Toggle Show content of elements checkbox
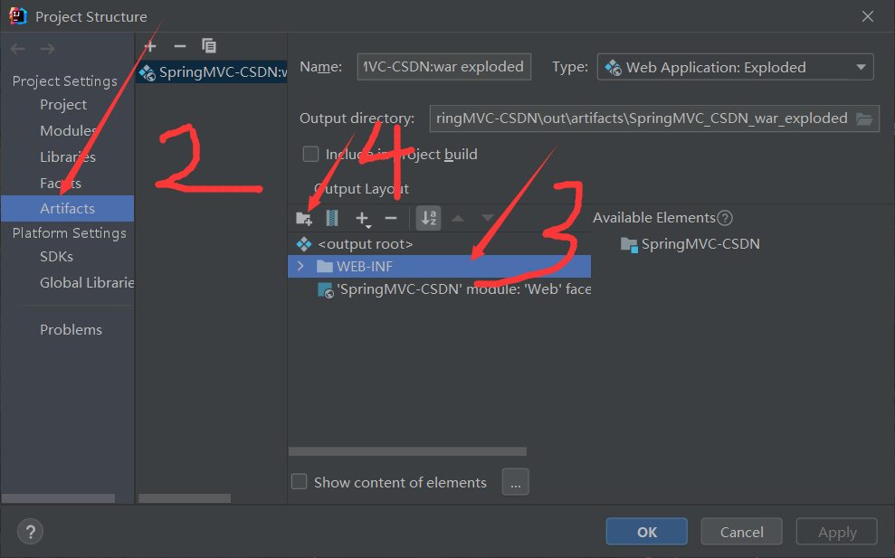This screenshot has height=558, width=895. click(300, 482)
